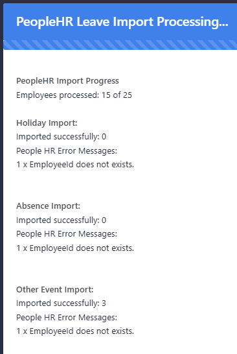The height and width of the screenshot is (354, 237).
Task: Click the 'Processing...' word in the header
Action: point(192,22)
